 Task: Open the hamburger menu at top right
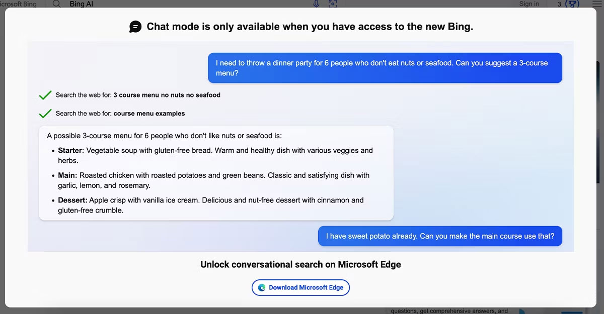[x=596, y=4]
